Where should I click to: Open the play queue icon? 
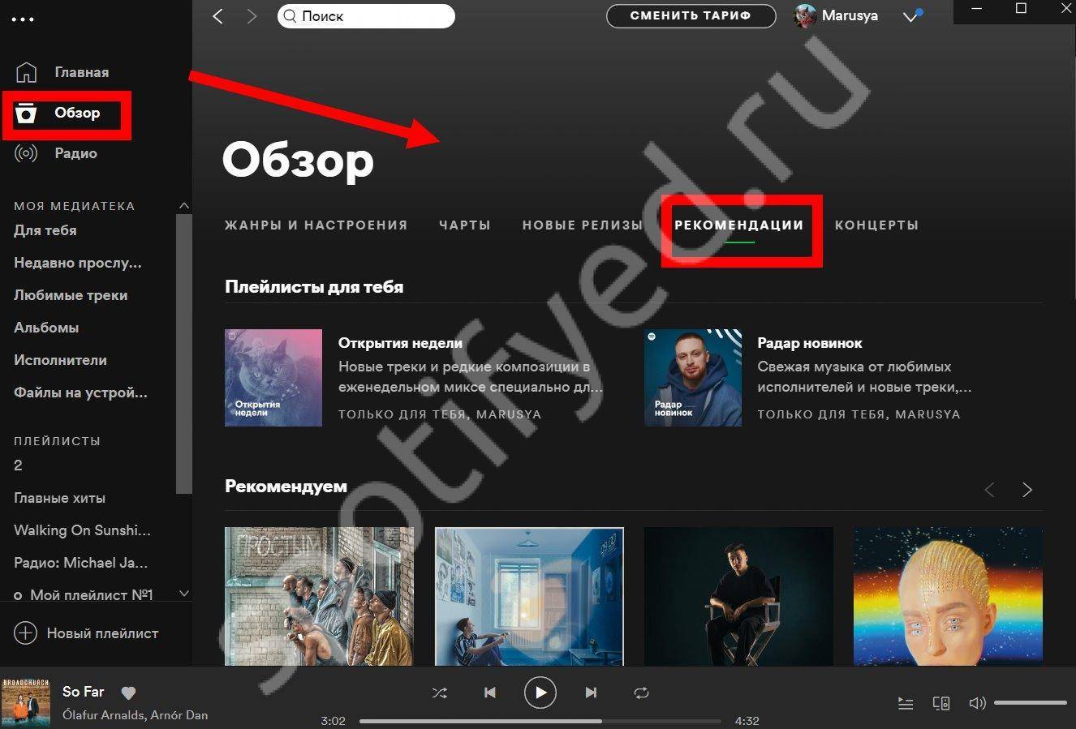click(906, 703)
